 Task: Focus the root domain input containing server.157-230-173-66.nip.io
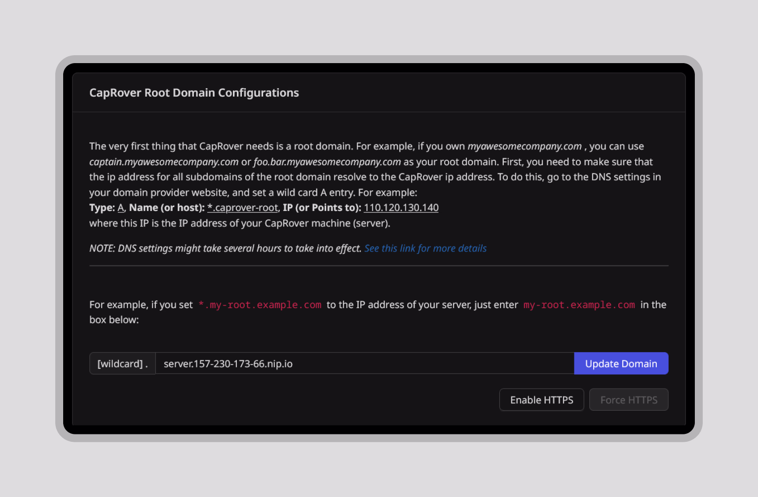coord(365,363)
